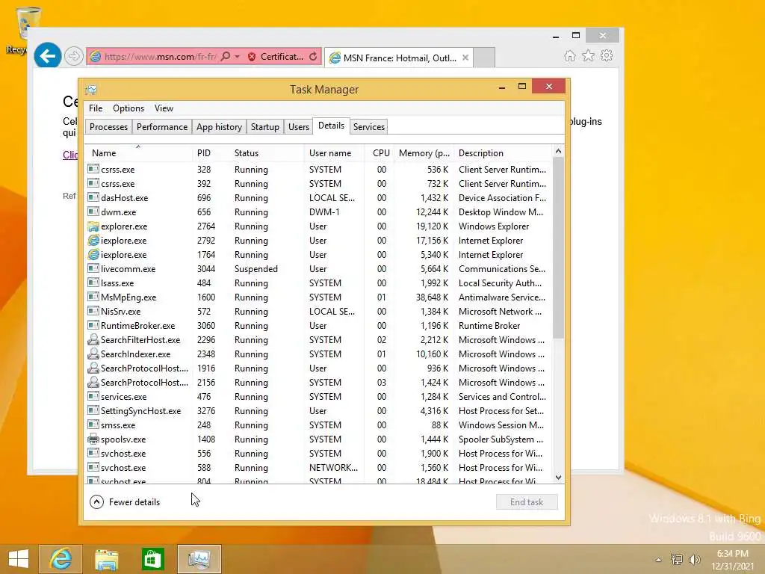
Task: Collapse Task Manager with Fewer details
Action: click(x=125, y=502)
